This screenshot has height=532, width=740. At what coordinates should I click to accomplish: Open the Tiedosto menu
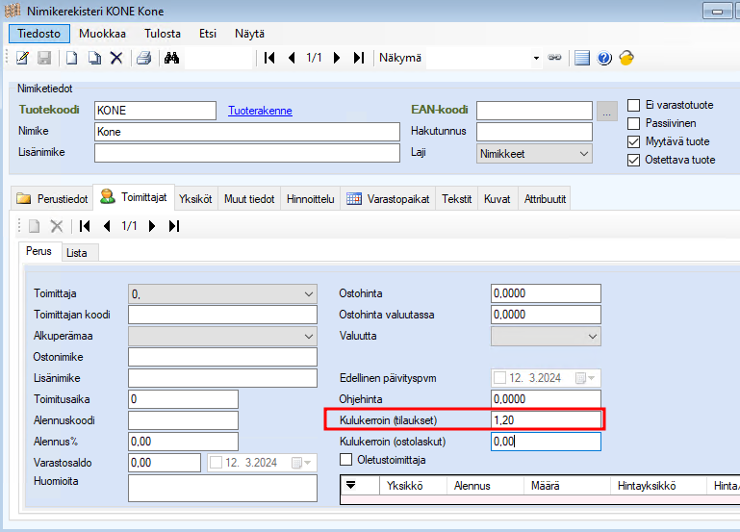(x=39, y=33)
